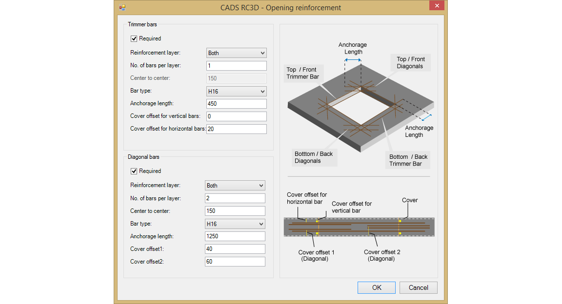Click Cover offset for horizontal bars field
Screen dimensions: 562x304
point(237,129)
